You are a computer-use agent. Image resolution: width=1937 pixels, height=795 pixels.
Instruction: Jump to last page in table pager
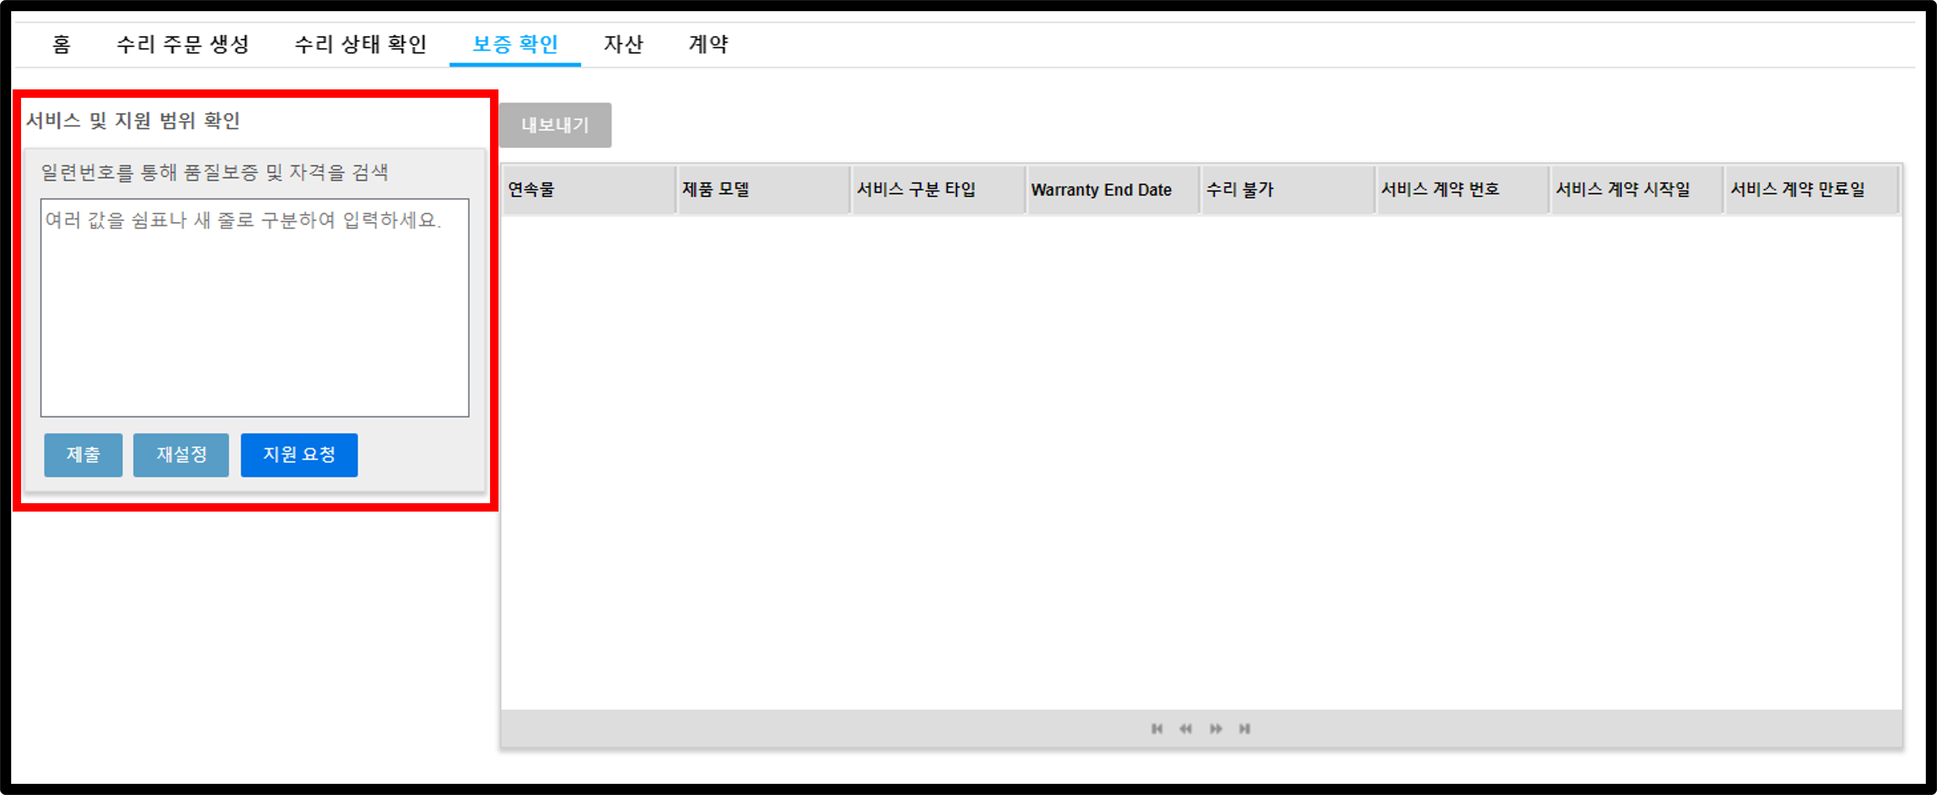tap(1244, 728)
